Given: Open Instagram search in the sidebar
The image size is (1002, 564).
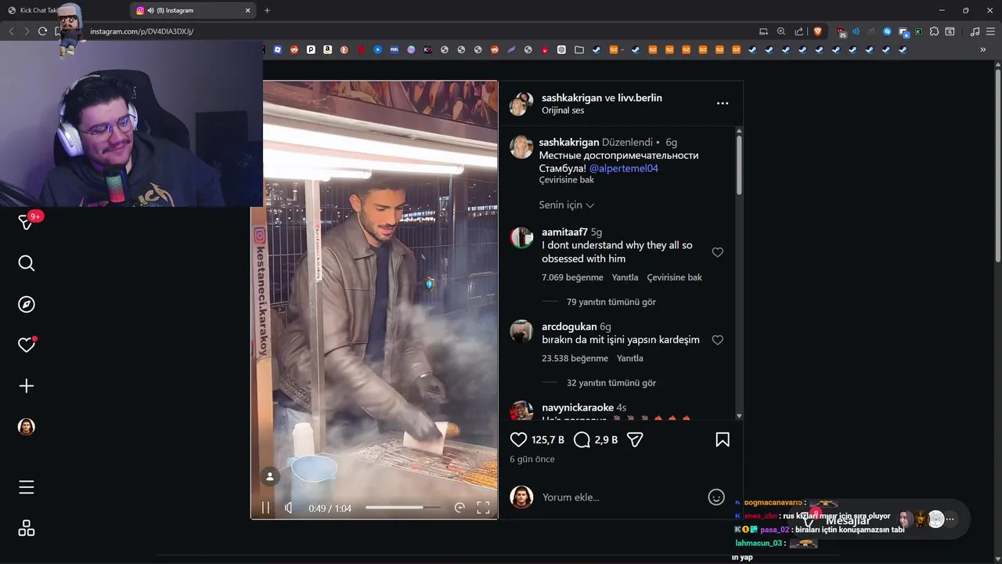Looking at the screenshot, I should pos(27,263).
